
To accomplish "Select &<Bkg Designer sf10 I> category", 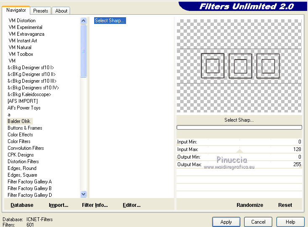I will tap(31, 68).
